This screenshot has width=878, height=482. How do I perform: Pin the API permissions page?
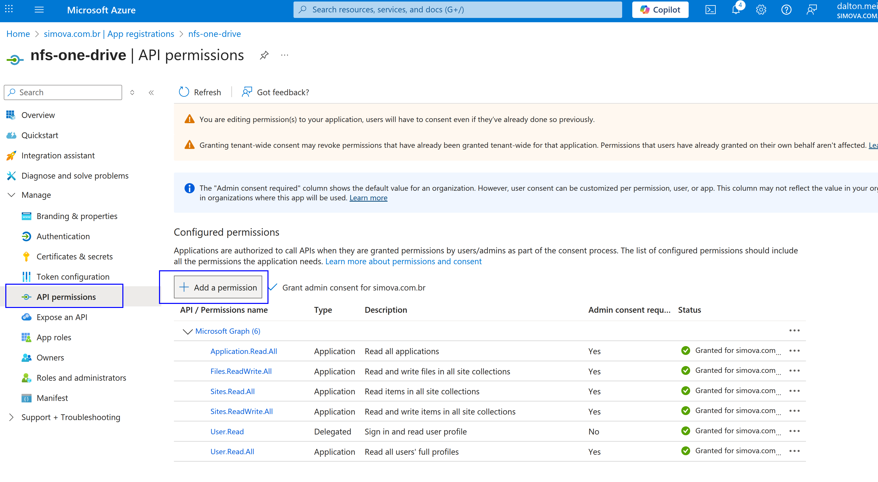coord(264,55)
